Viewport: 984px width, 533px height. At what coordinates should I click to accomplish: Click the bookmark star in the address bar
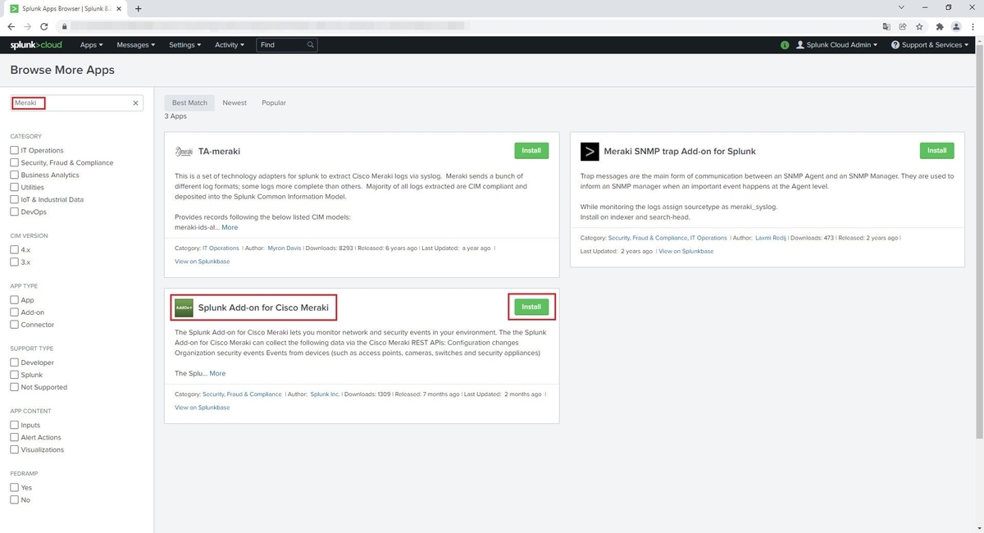tap(922, 26)
